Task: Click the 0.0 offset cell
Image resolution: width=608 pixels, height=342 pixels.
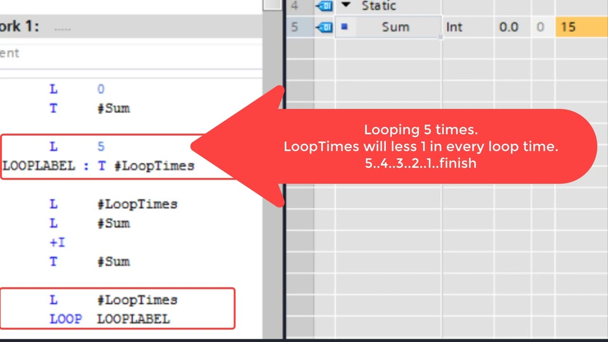Action: (513, 27)
